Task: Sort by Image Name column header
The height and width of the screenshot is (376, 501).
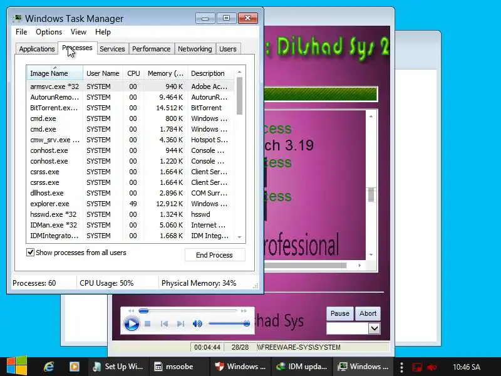Action: point(54,73)
